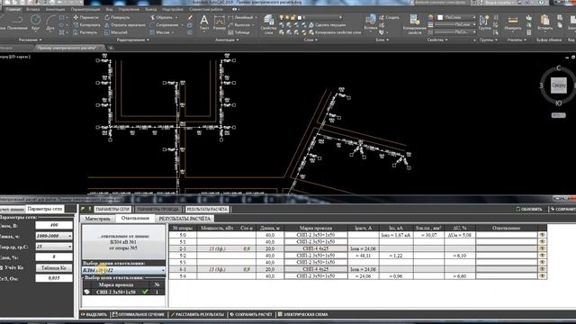Click РАССТАВИТЬ РЕЗУЛЬТАТЫ button
The height and width of the screenshot is (324, 576).
click(x=197, y=314)
